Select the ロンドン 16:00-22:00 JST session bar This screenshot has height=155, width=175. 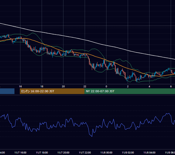pos(52,91)
